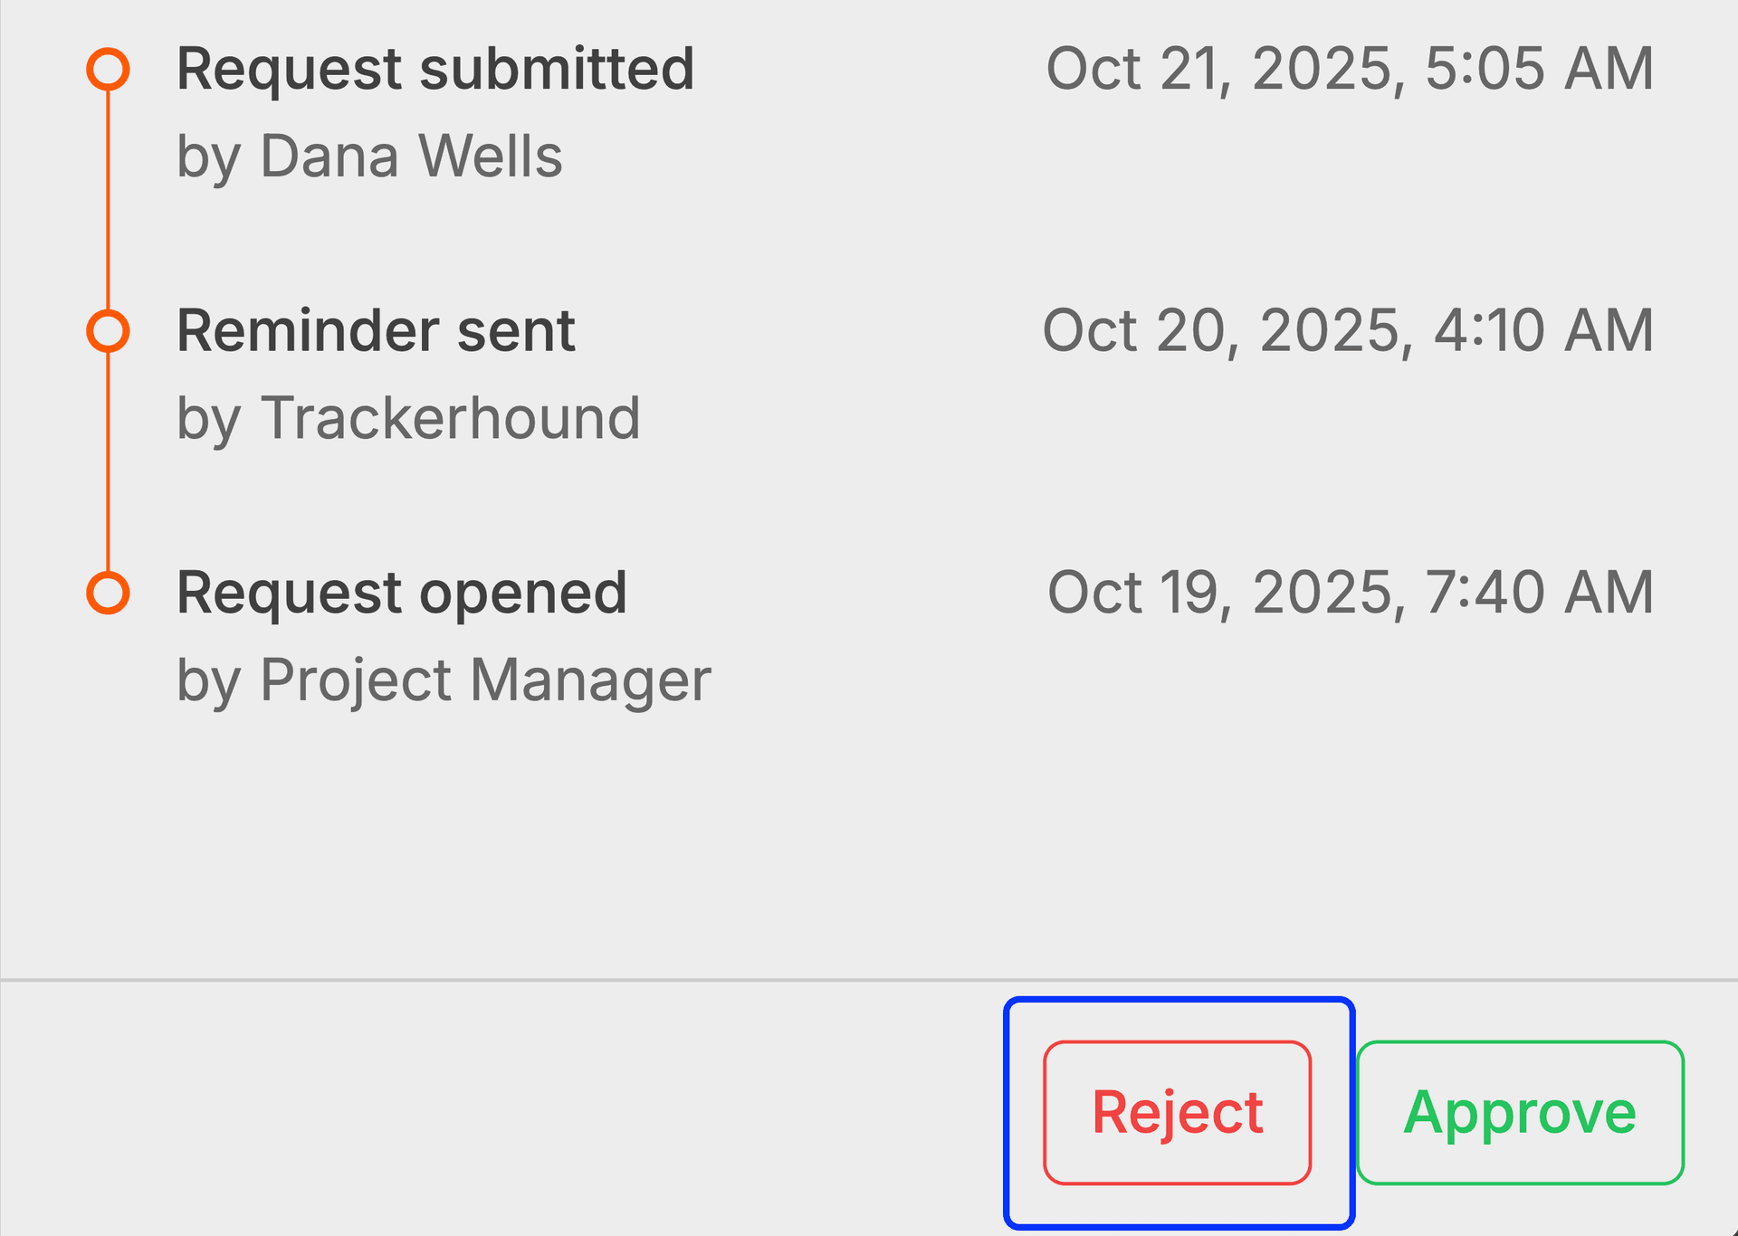Click the Request opened timeline marker

(x=109, y=593)
